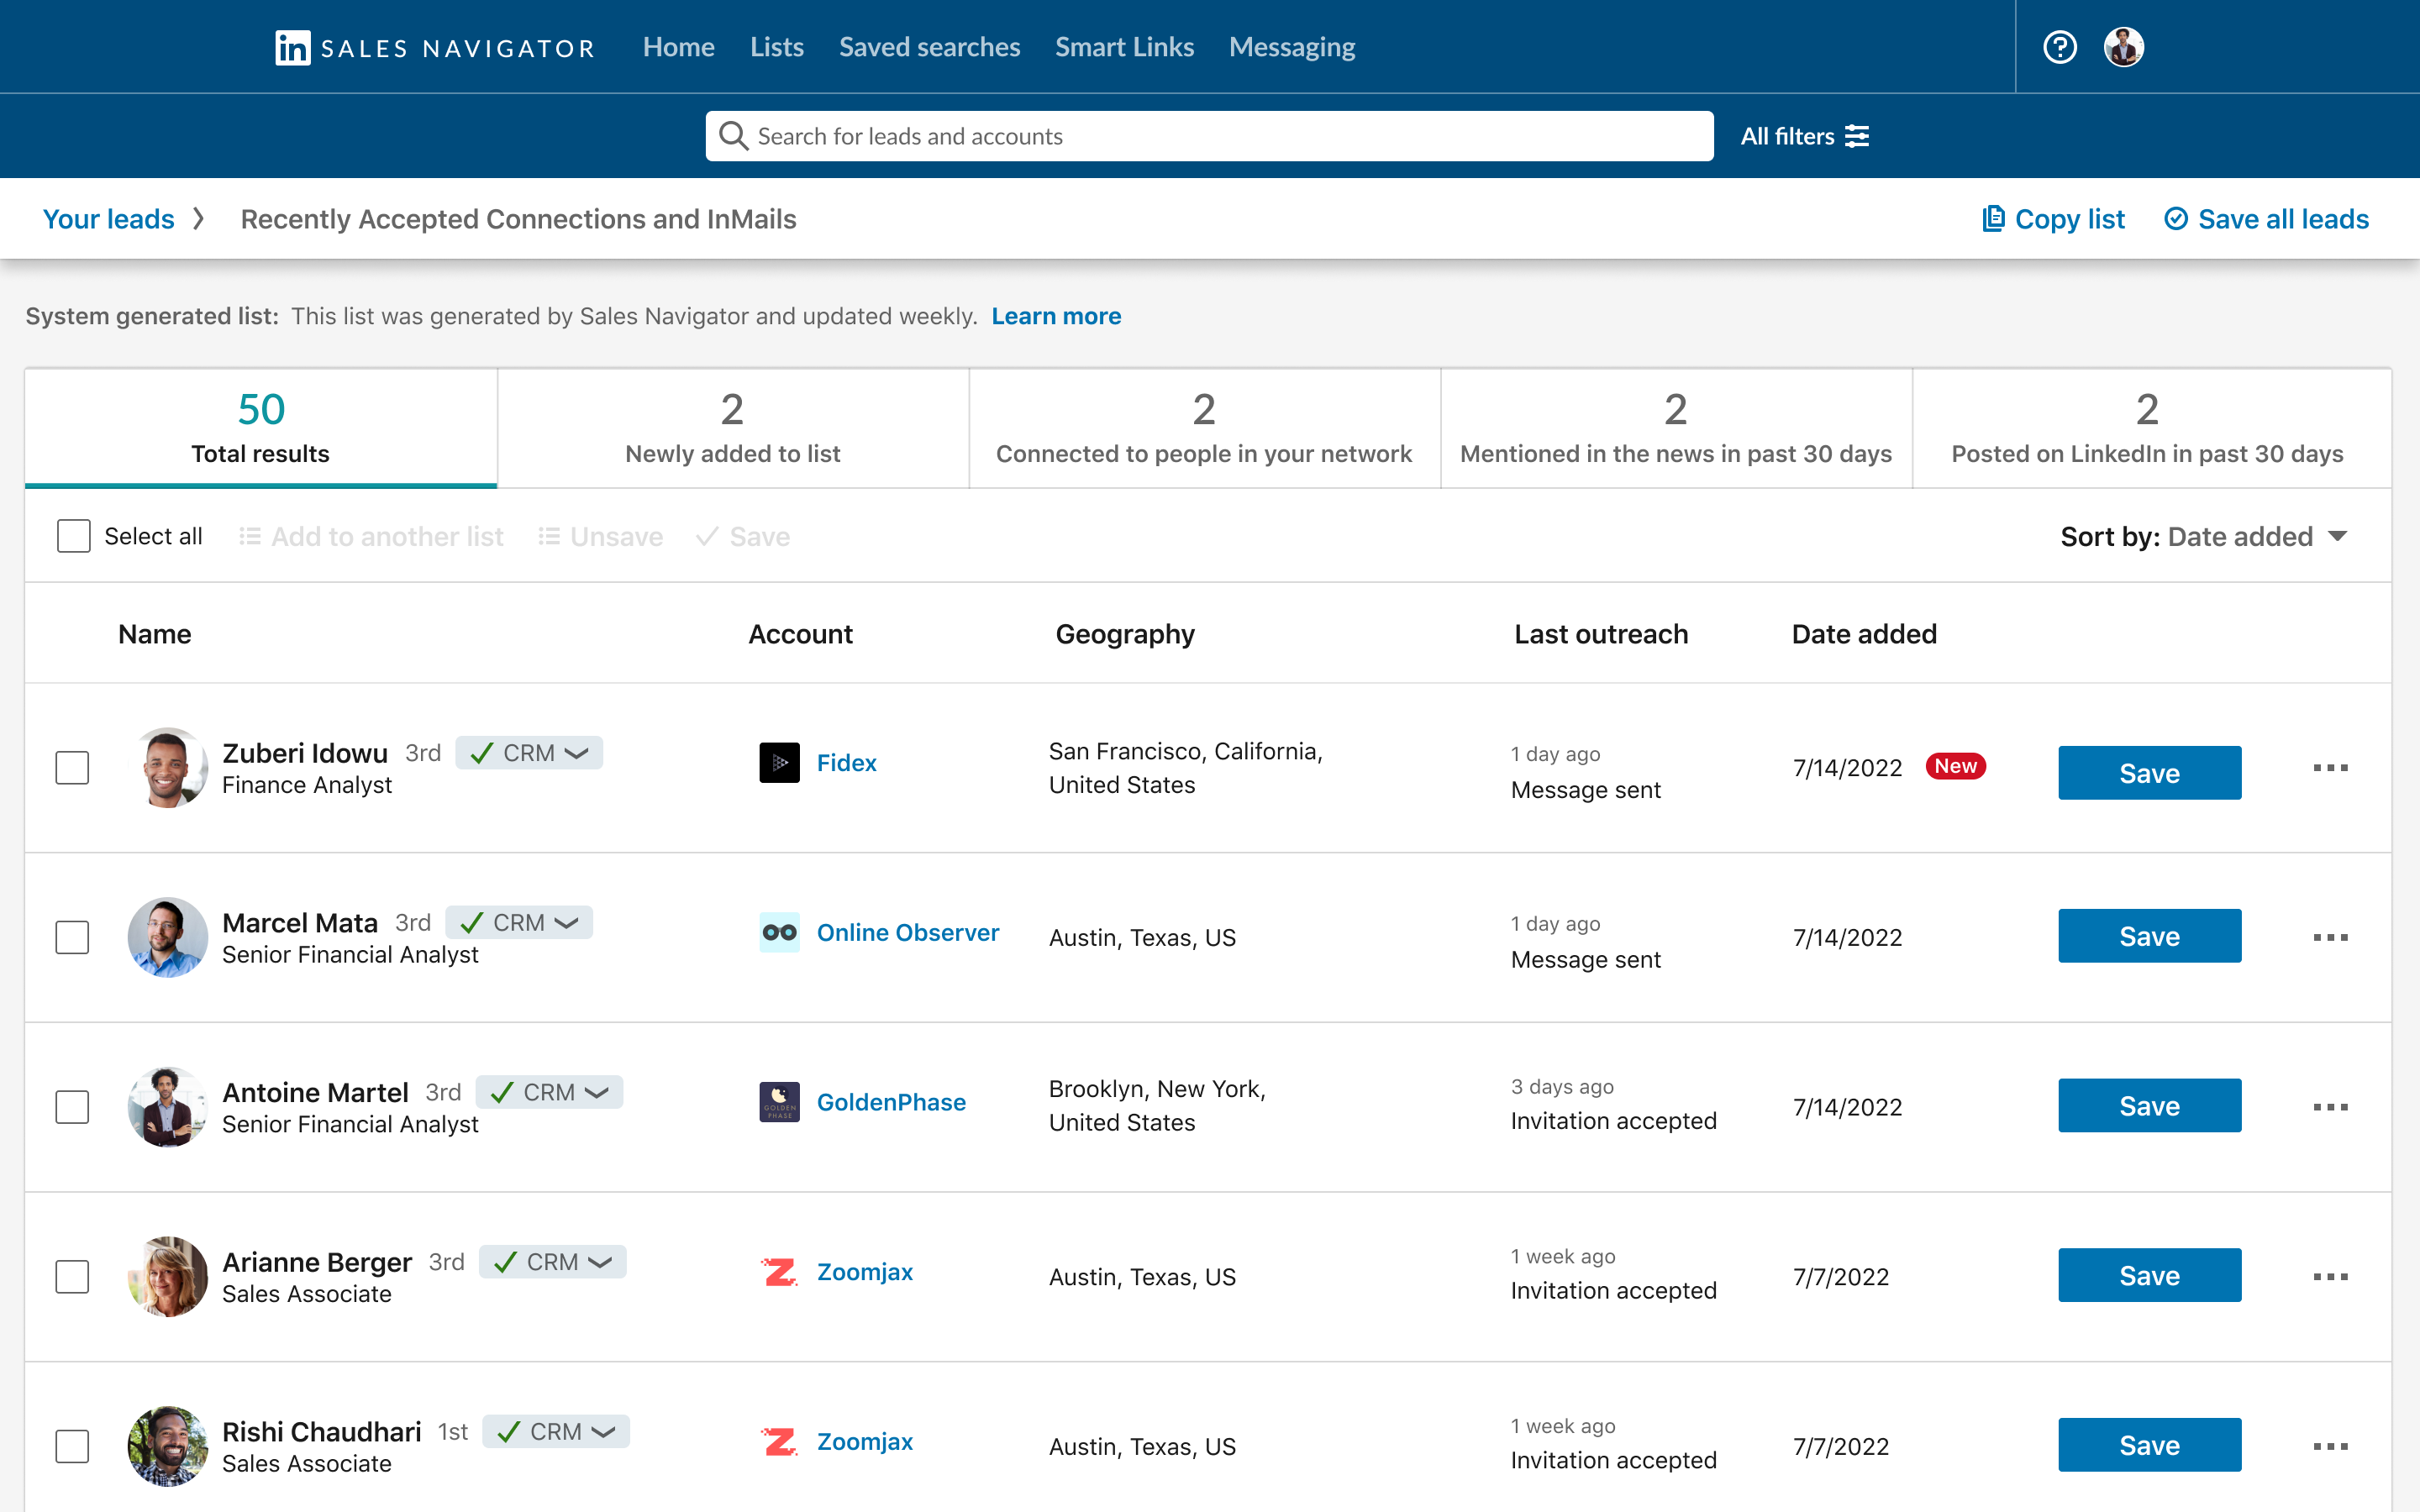The height and width of the screenshot is (1512, 2420).
Task: Open more options for Arianne Berger
Action: point(2330,1277)
